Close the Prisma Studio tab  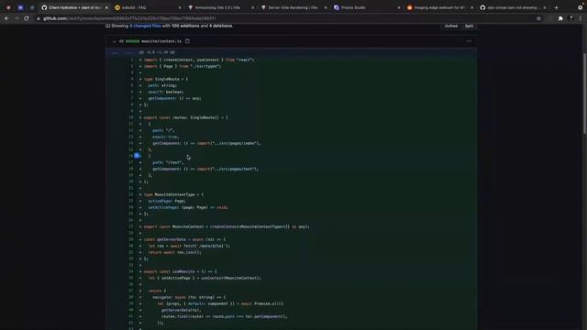[398, 7]
